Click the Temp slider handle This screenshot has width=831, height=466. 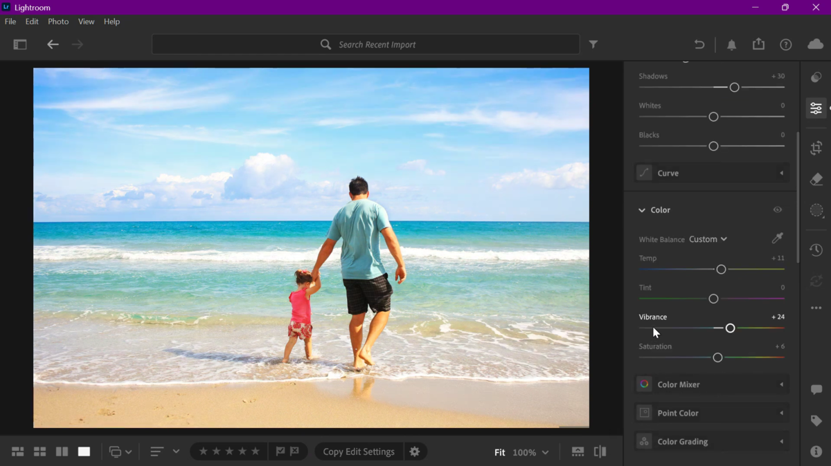click(x=721, y=269)
